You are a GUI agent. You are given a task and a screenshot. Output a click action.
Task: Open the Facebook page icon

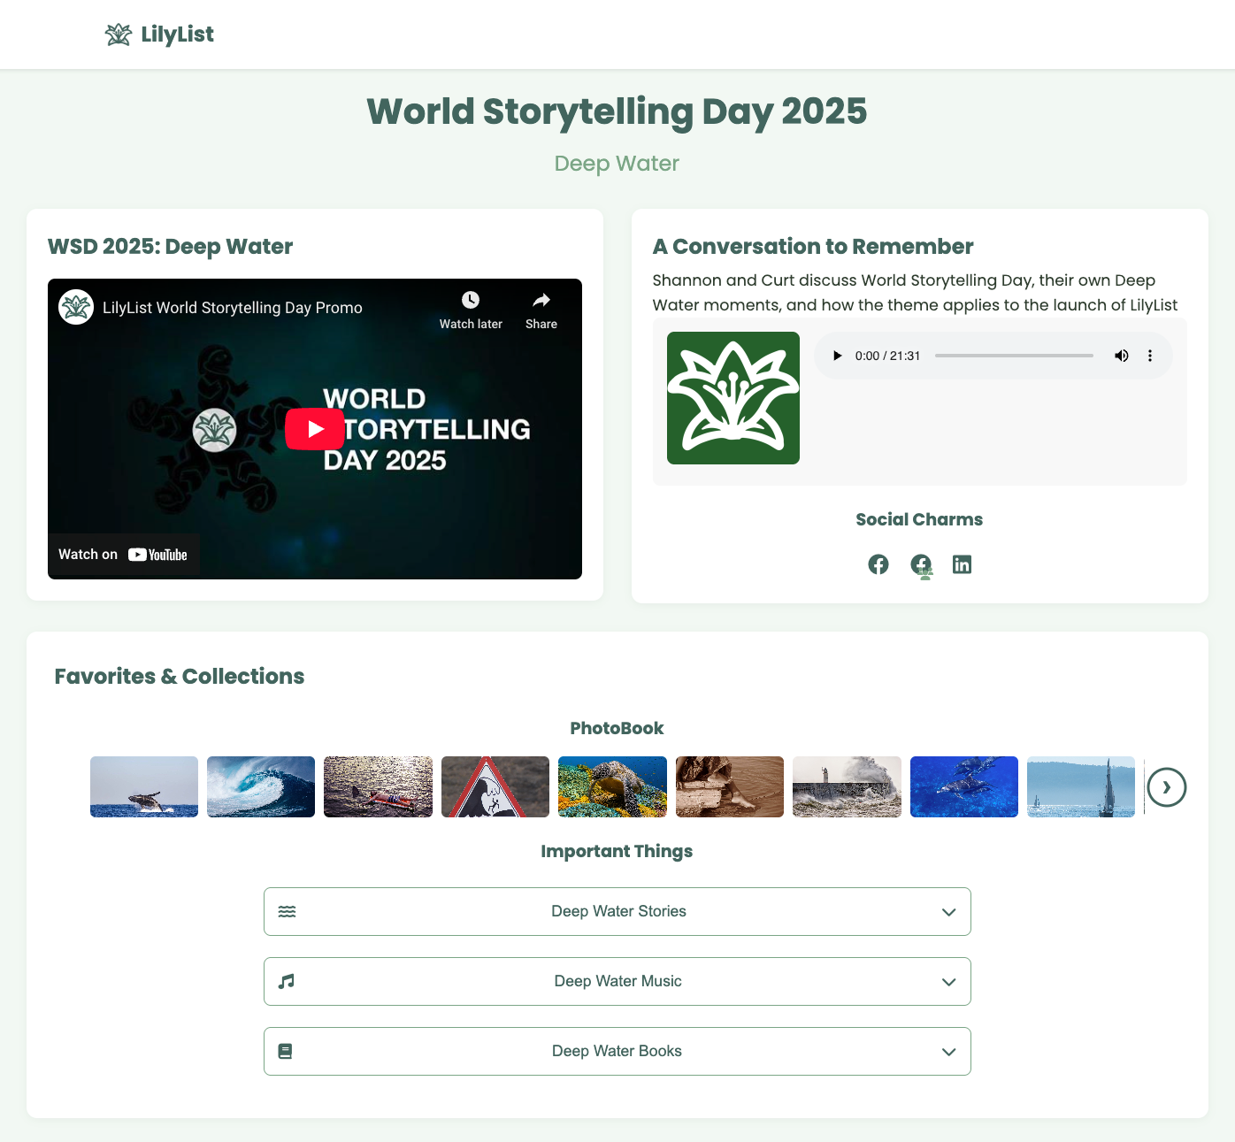point(878,564)
